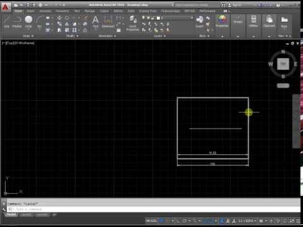This screenshot has height=227, width=303.
Task: Switch to the Model tab
Action: (11, 214)
